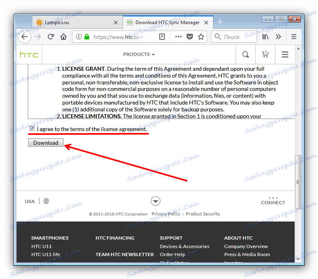Show site information via the info icon
The height and width of the screenshot is (279, 318).
tap(79, 37)
